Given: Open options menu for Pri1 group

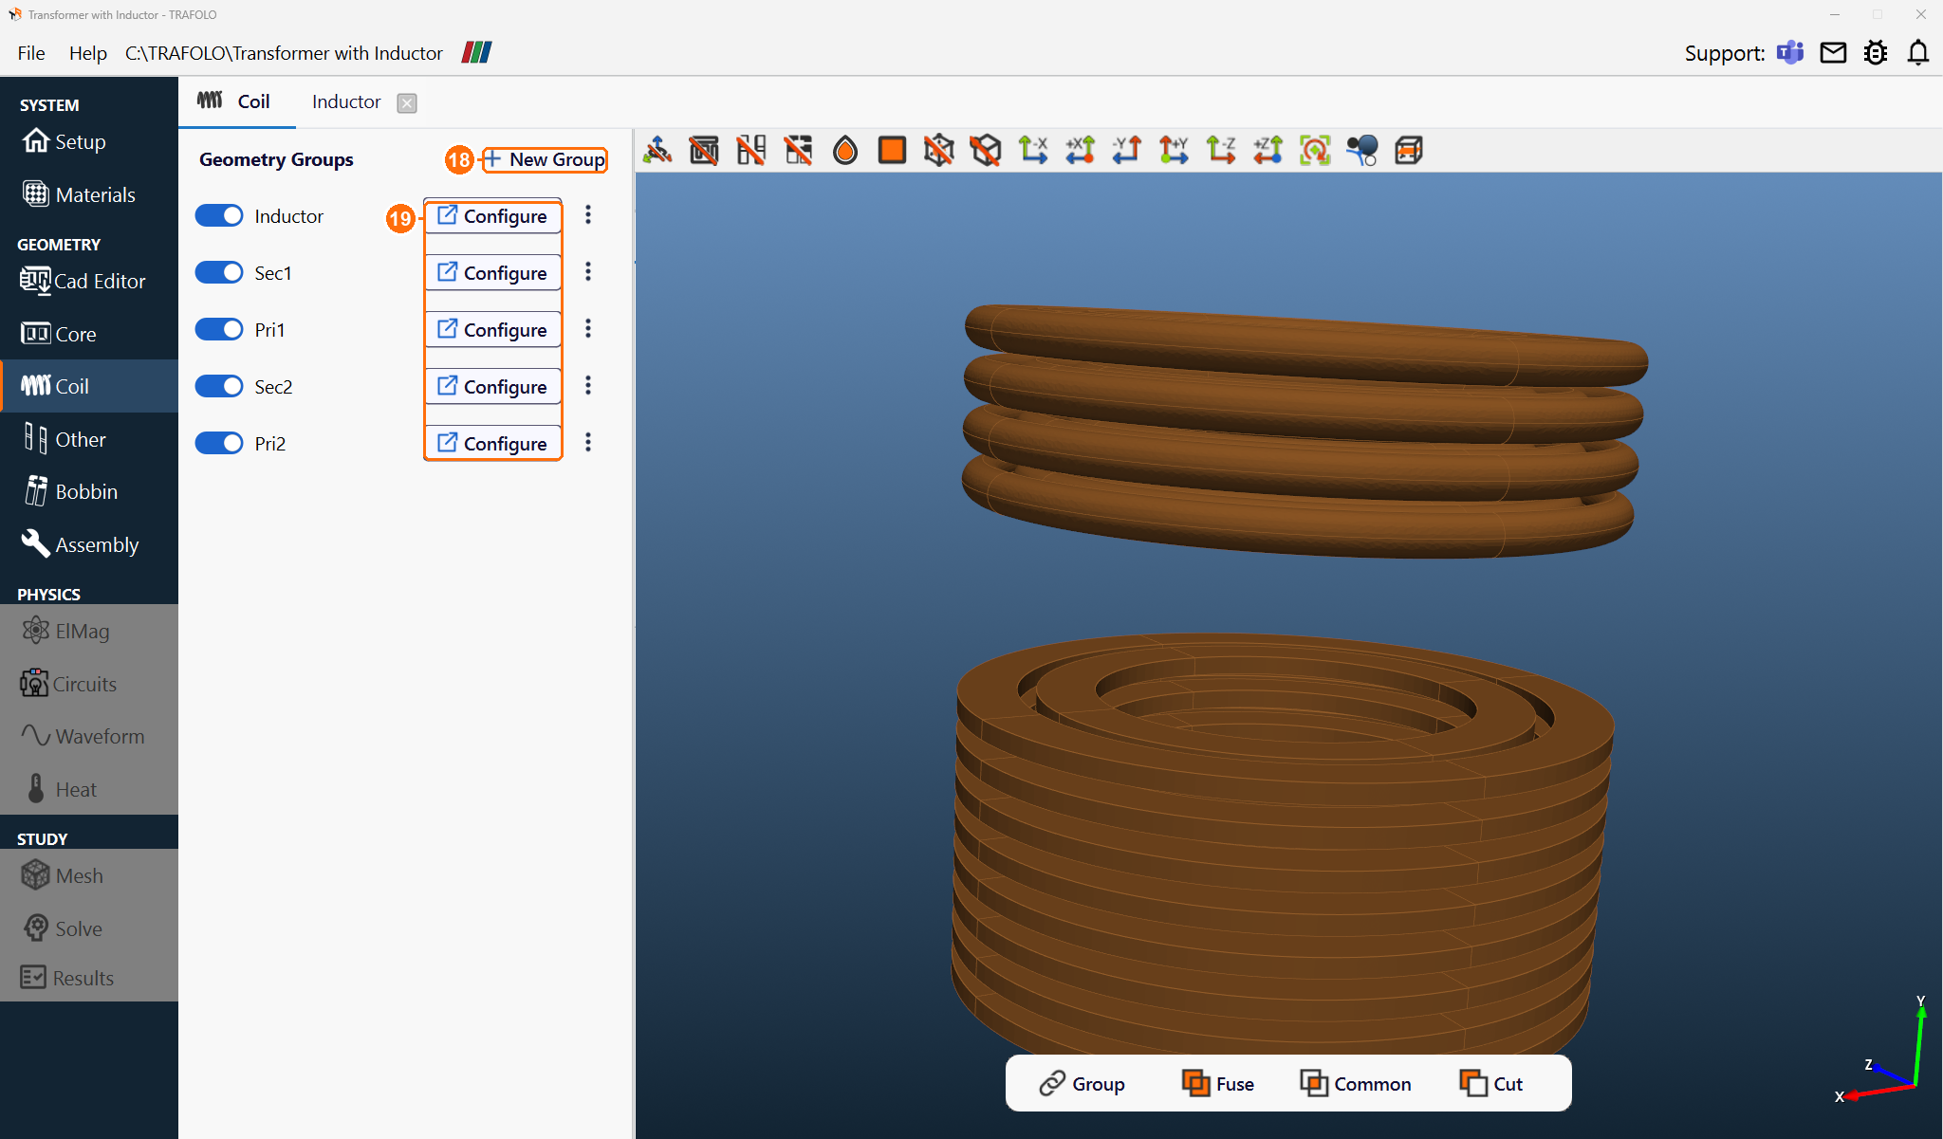Looking at the screenshot, I should pos(588,328).
